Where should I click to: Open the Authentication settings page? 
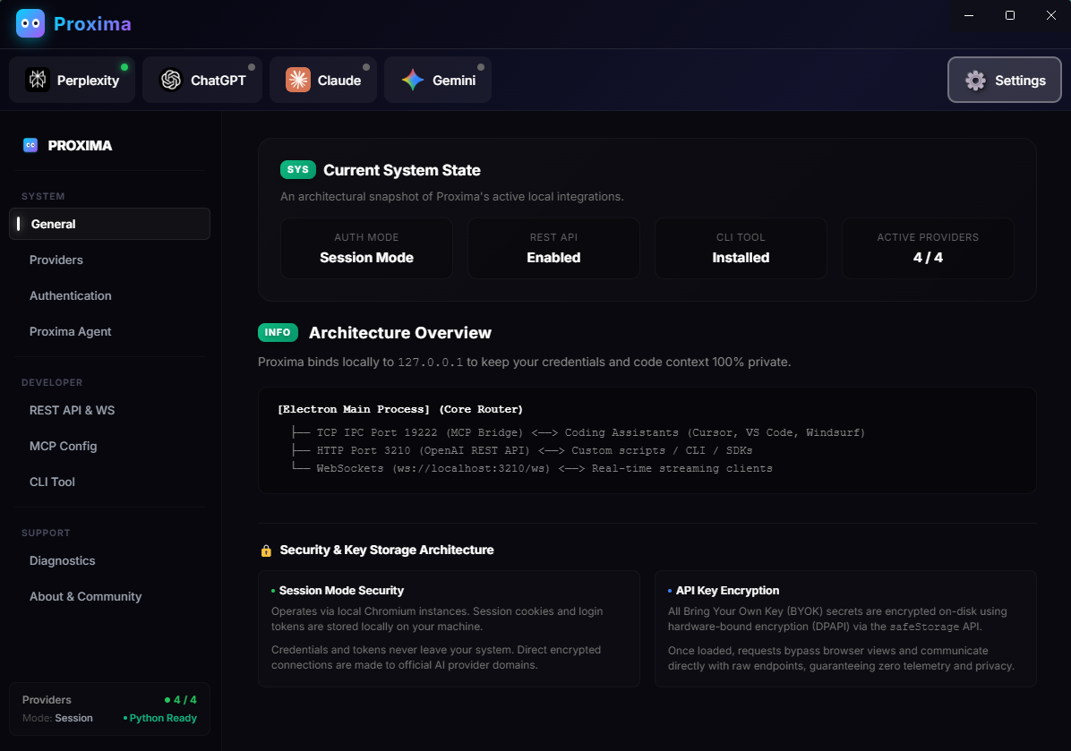pyautogui.click(x=109, y=295)
